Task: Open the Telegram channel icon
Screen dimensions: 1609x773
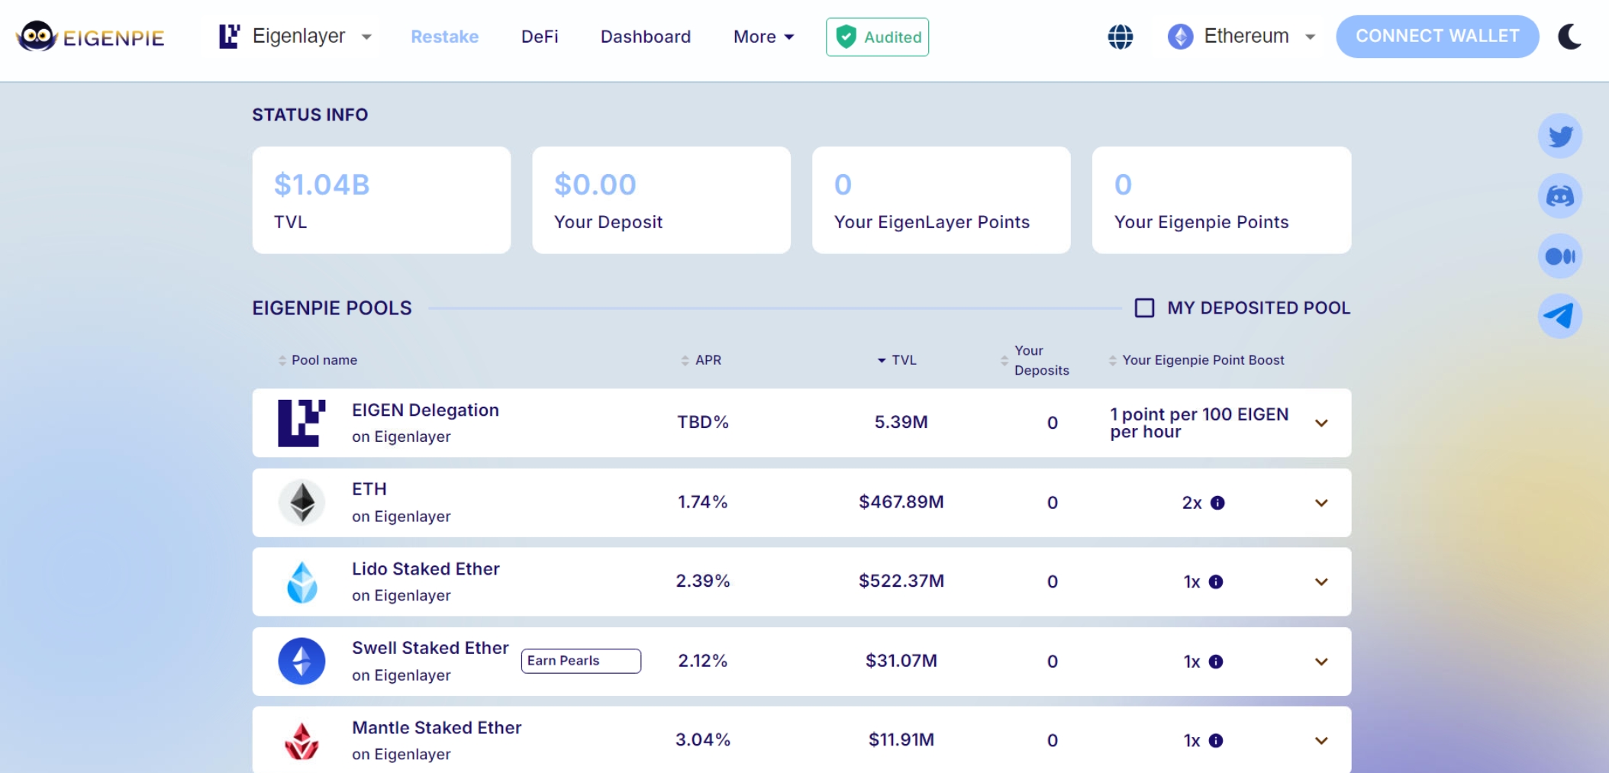Action: 1560,316
